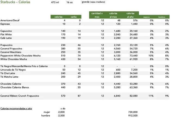Select calories value 510
Viewport: 174px width, 119px height.
click(63, 56)
